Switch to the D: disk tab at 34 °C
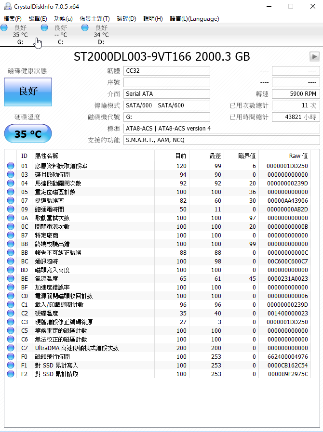Viewport: 323px width, 432px height. pos(101,35)
